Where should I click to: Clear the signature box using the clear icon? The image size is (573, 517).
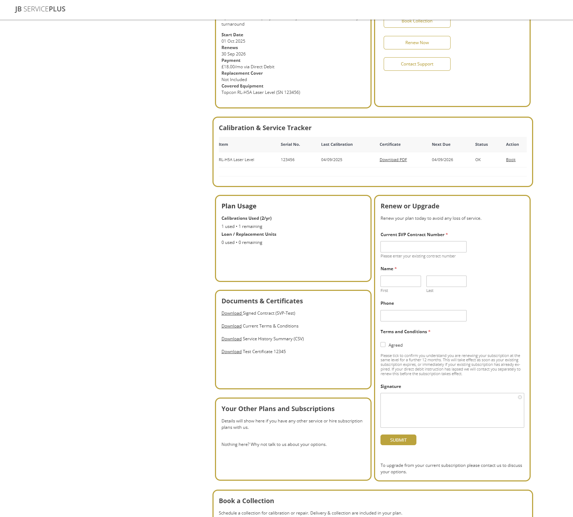(x=520, y=397)
